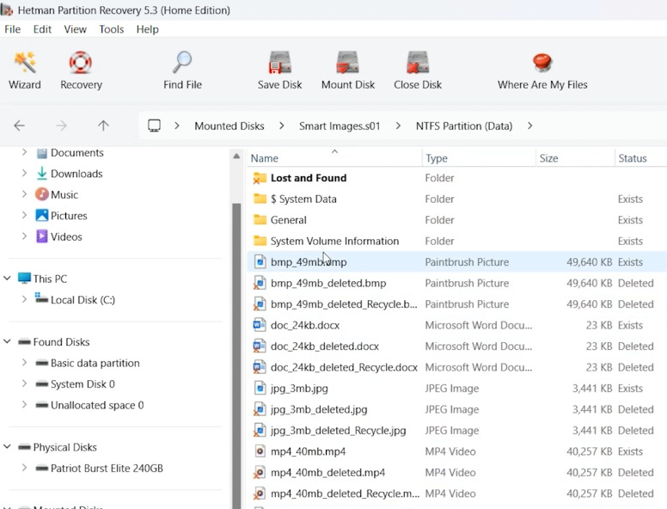Select Unallocated space 0 in tree
The width and height of the screenshot is (667, 509).
[97, 405]
